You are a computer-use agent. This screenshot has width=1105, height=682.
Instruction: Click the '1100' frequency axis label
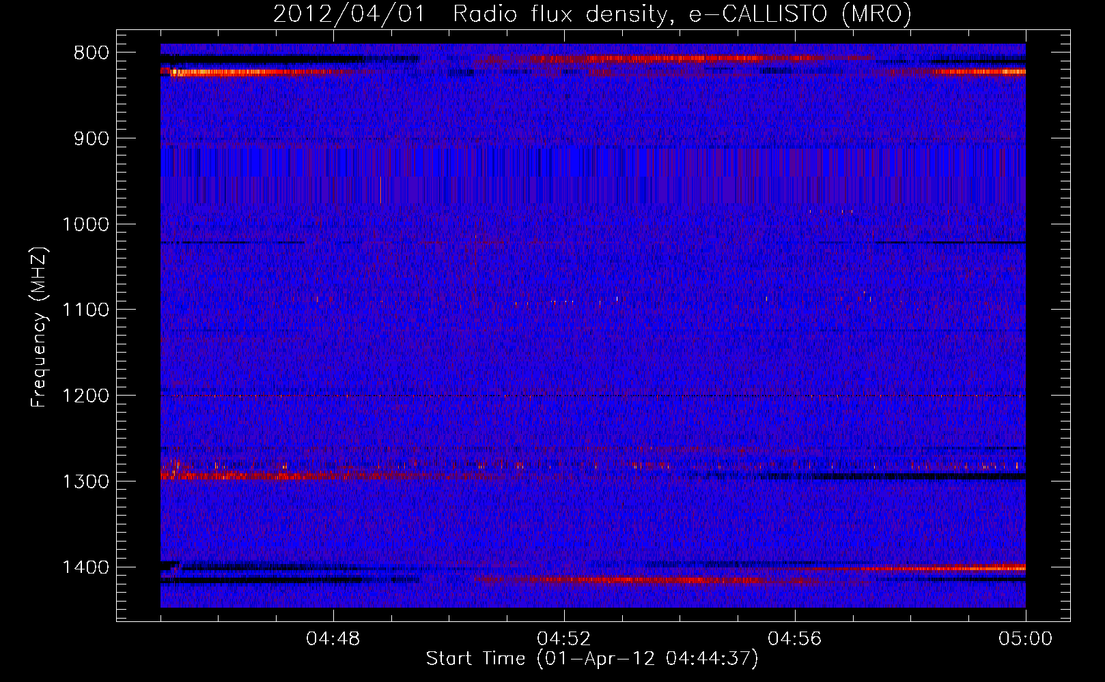pos(85,310)
